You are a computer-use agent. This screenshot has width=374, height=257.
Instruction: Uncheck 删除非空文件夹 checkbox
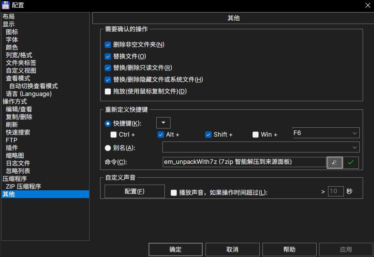(108, 45)
